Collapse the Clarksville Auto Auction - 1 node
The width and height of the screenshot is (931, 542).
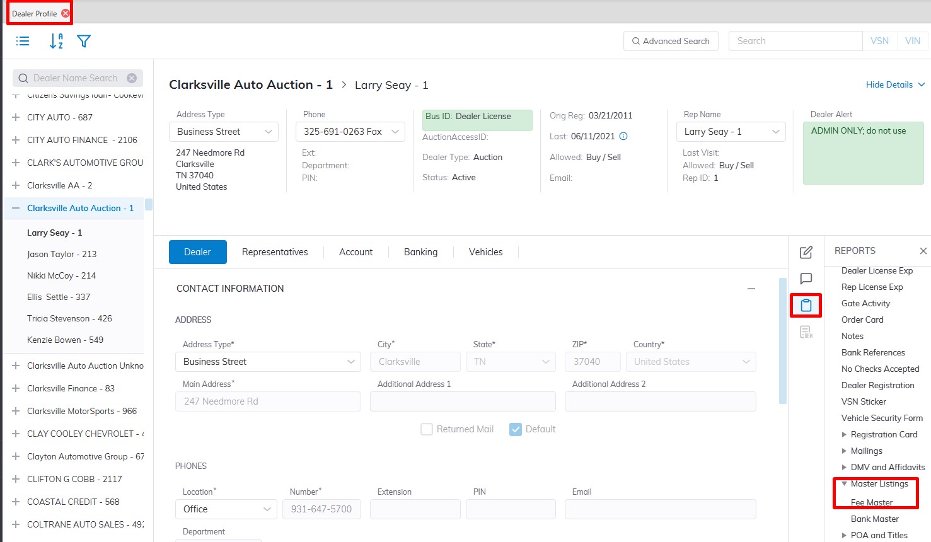pyautogui.click(x=16, y=208)
